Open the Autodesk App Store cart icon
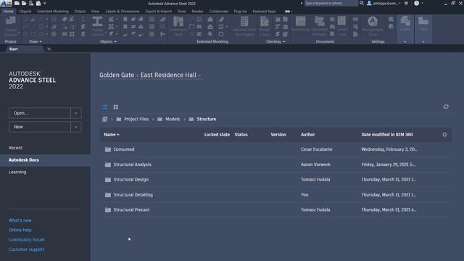Viewport: 464px width, 261px height. (x=406, y=3)
